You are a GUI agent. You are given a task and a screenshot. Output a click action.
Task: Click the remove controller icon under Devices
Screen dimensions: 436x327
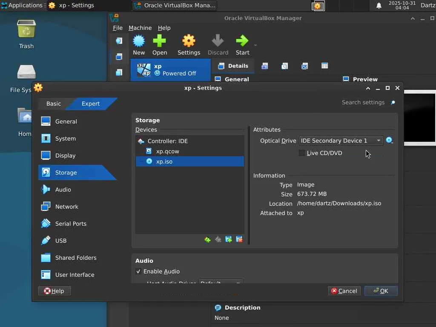coord(218,239)
